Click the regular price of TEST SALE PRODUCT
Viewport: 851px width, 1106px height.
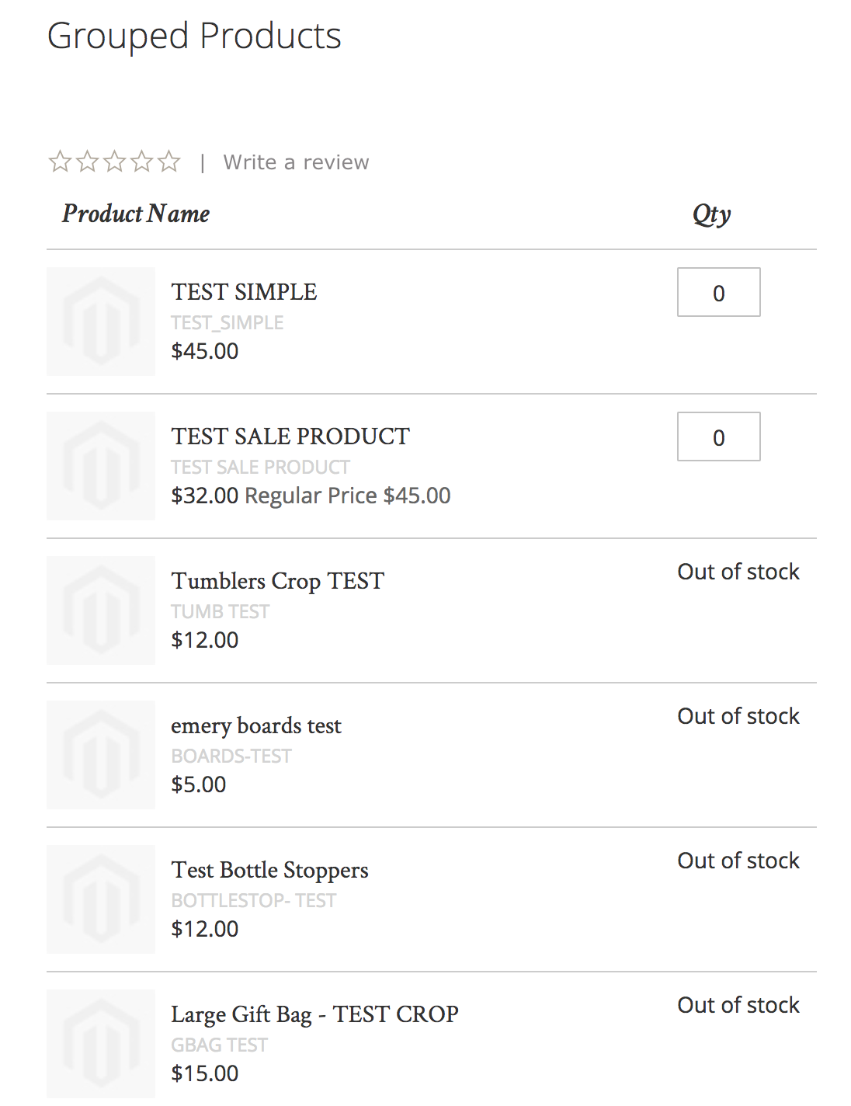(347, 496)
